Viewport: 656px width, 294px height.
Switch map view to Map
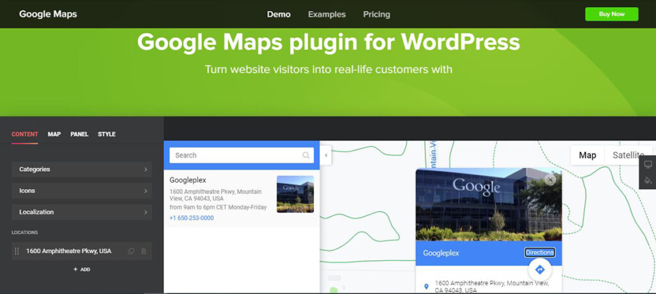point(587,155)
